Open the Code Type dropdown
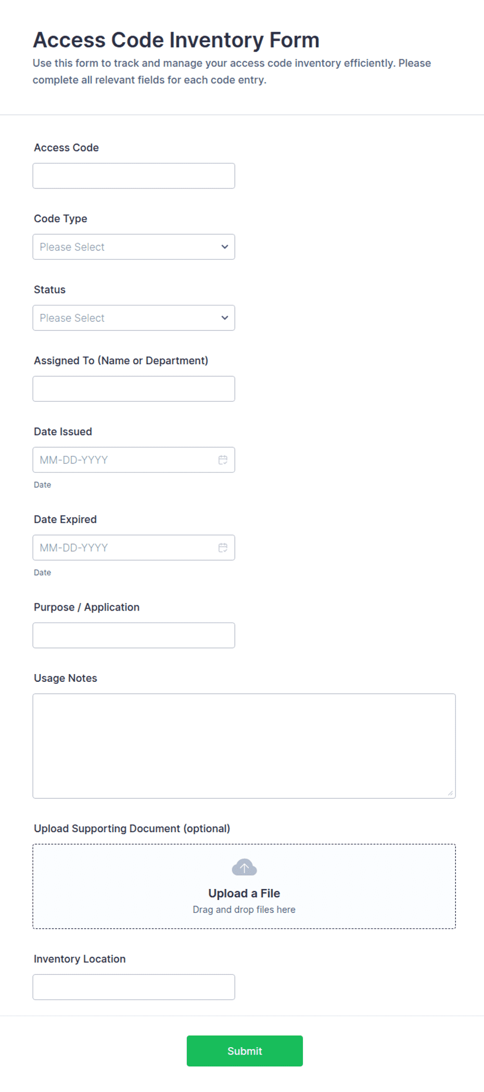 click(134, 247)
